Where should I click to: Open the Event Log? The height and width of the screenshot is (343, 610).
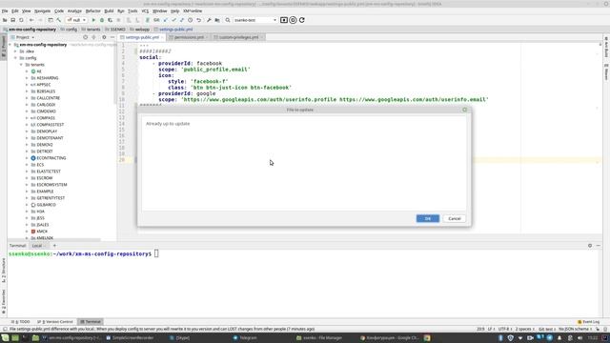pyautogui.click(x=588, y=322)
